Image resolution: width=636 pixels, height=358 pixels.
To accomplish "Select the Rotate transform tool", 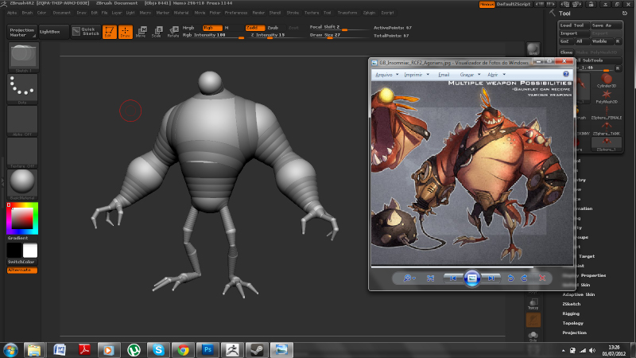I will coord(173,32).
